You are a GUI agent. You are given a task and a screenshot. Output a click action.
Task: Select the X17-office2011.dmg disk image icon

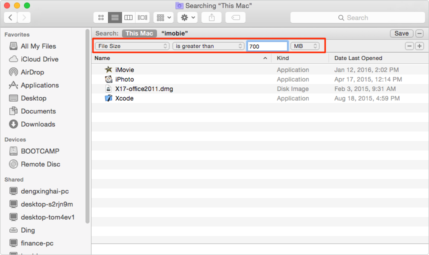click(x=108, y=88)
